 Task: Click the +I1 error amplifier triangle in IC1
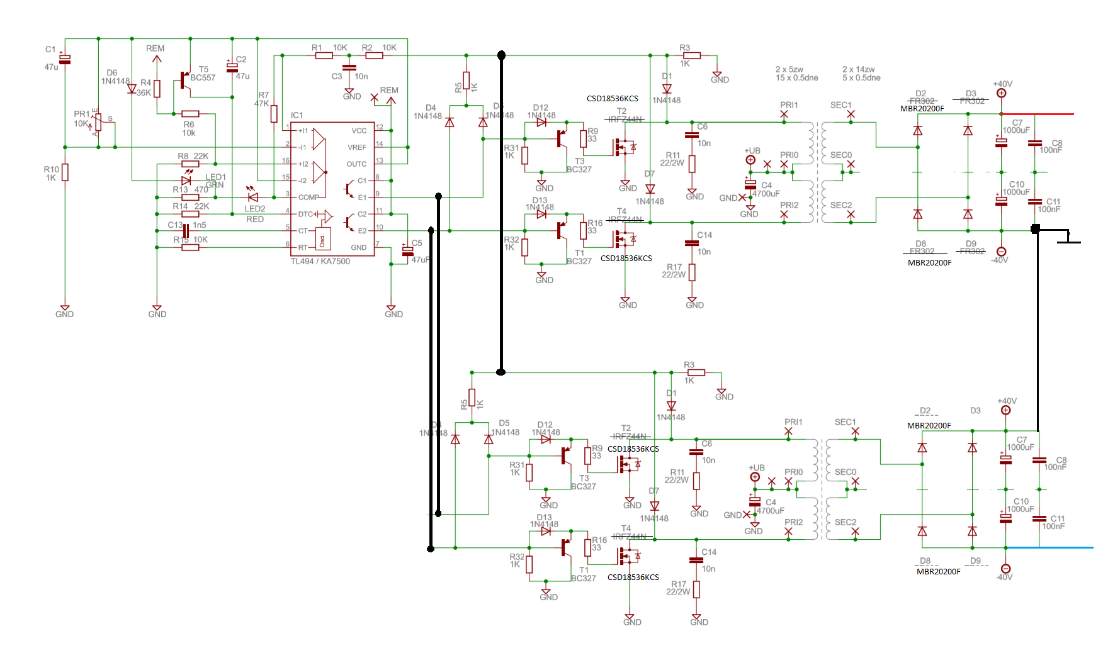pos(319,139)
